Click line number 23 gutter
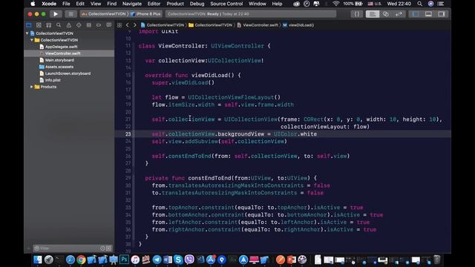Viewport: 475px width, 267px height. coord(128,134)
